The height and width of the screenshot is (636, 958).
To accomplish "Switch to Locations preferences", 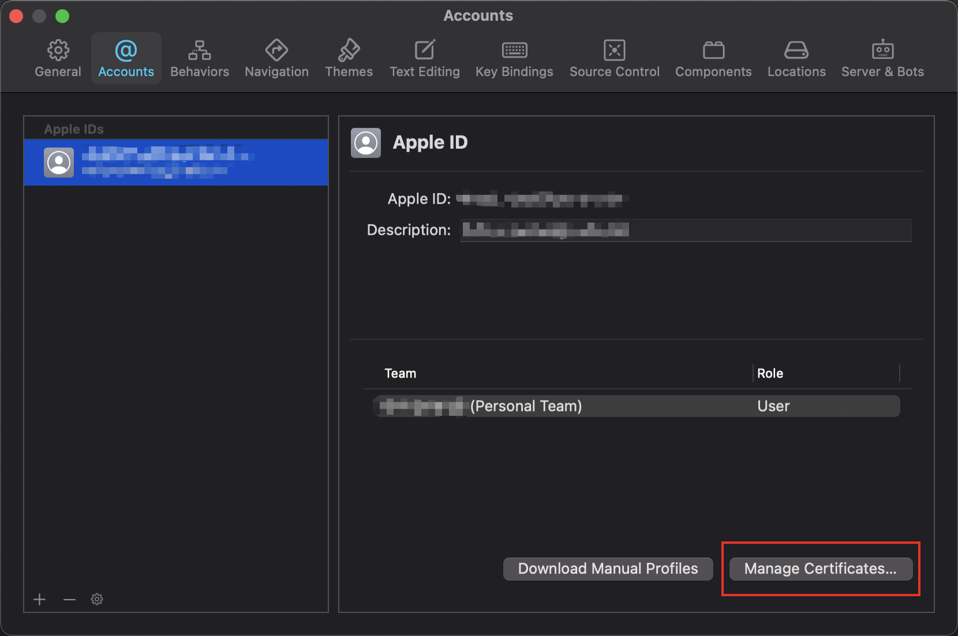I will 796,59.
